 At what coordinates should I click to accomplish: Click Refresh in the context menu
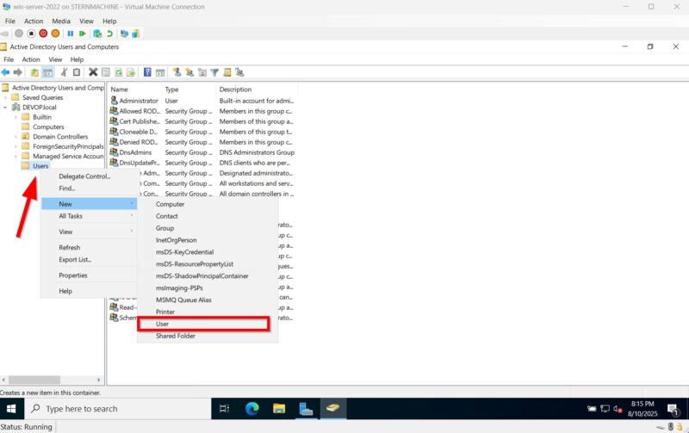tap(90, 248)
